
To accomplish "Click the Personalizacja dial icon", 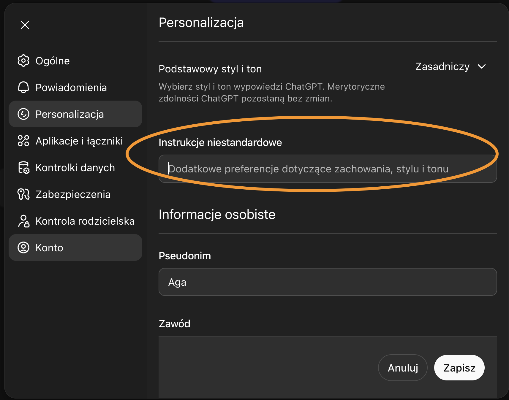I will (x=24, y=114).
